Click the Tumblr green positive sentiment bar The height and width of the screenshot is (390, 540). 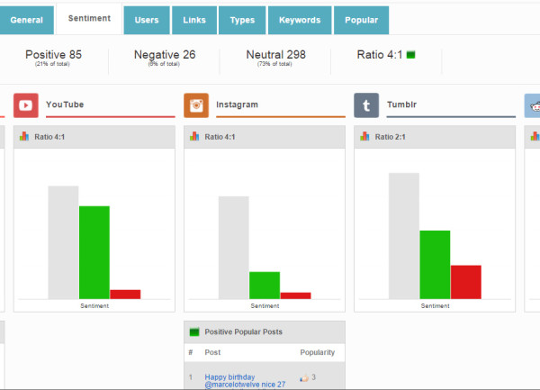click(435, 265)
